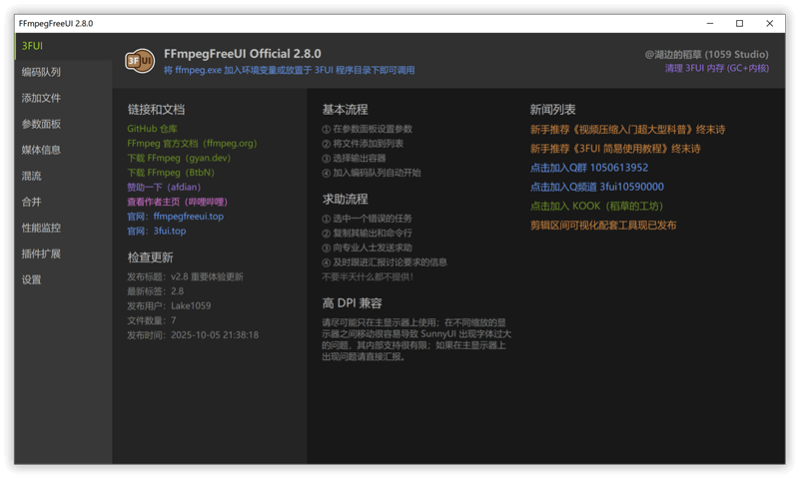The width and height of the screenshot is (799, 478).
Task: Show the 性能监控 tab
Action: (42, 228)
